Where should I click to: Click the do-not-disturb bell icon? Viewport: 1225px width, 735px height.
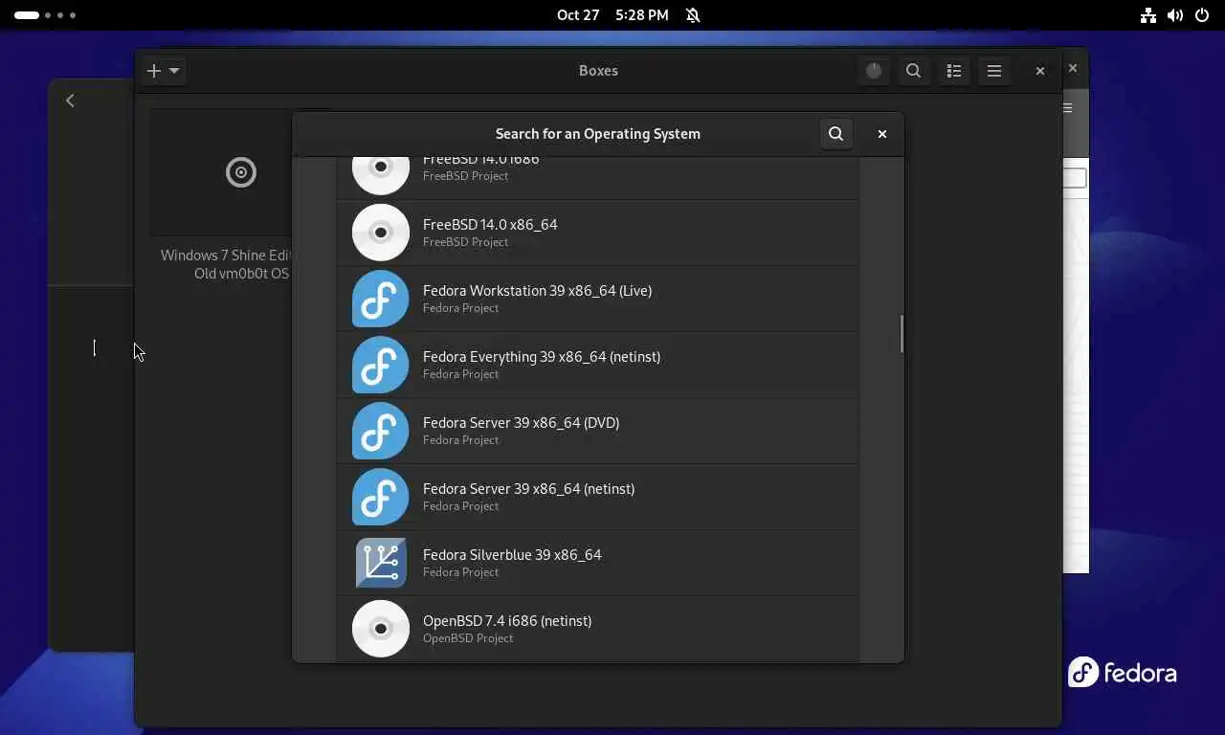click(x=693, y=15)
